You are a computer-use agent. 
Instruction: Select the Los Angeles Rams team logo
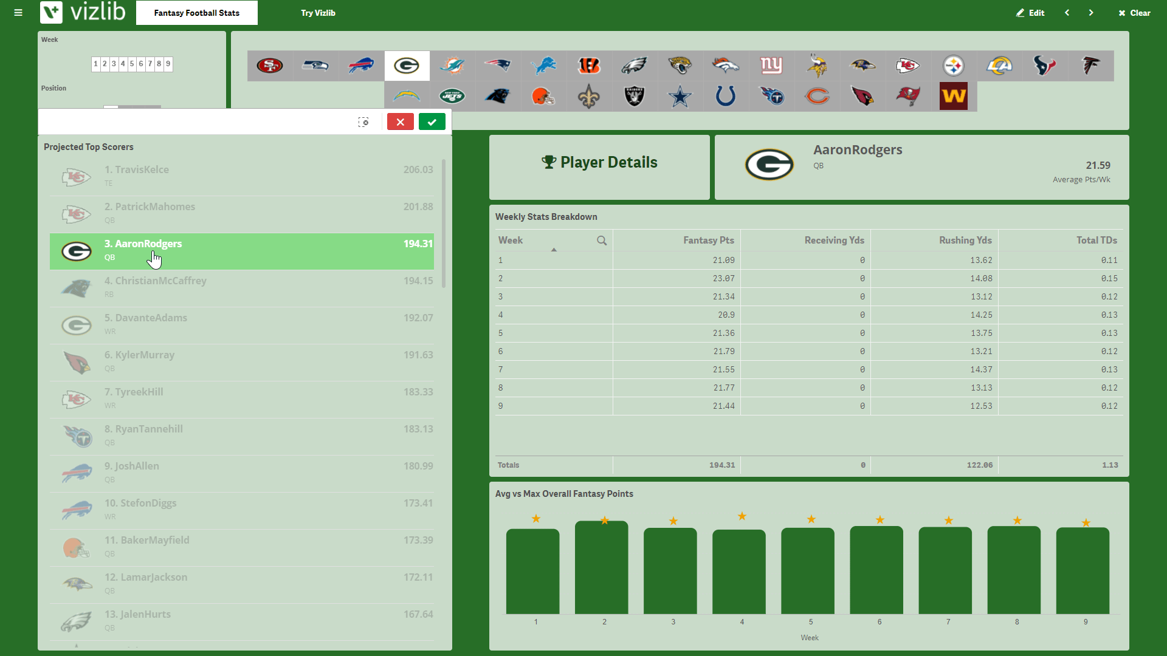click(999, 66)
